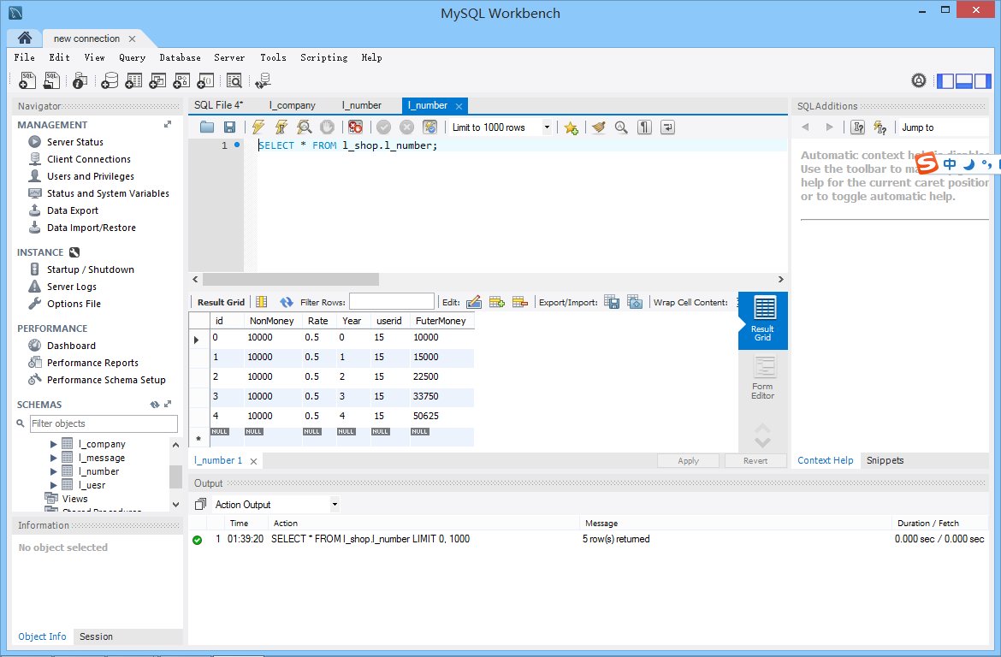
Task: Expand l_number table node
Action: point(54,471)
